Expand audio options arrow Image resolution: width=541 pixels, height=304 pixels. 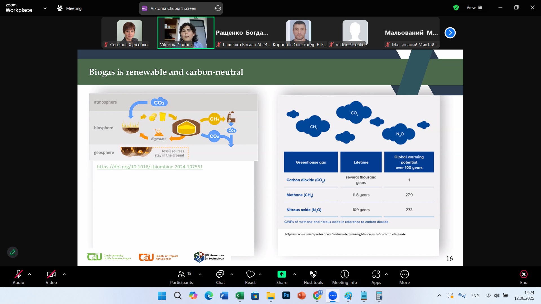[30, 274]
